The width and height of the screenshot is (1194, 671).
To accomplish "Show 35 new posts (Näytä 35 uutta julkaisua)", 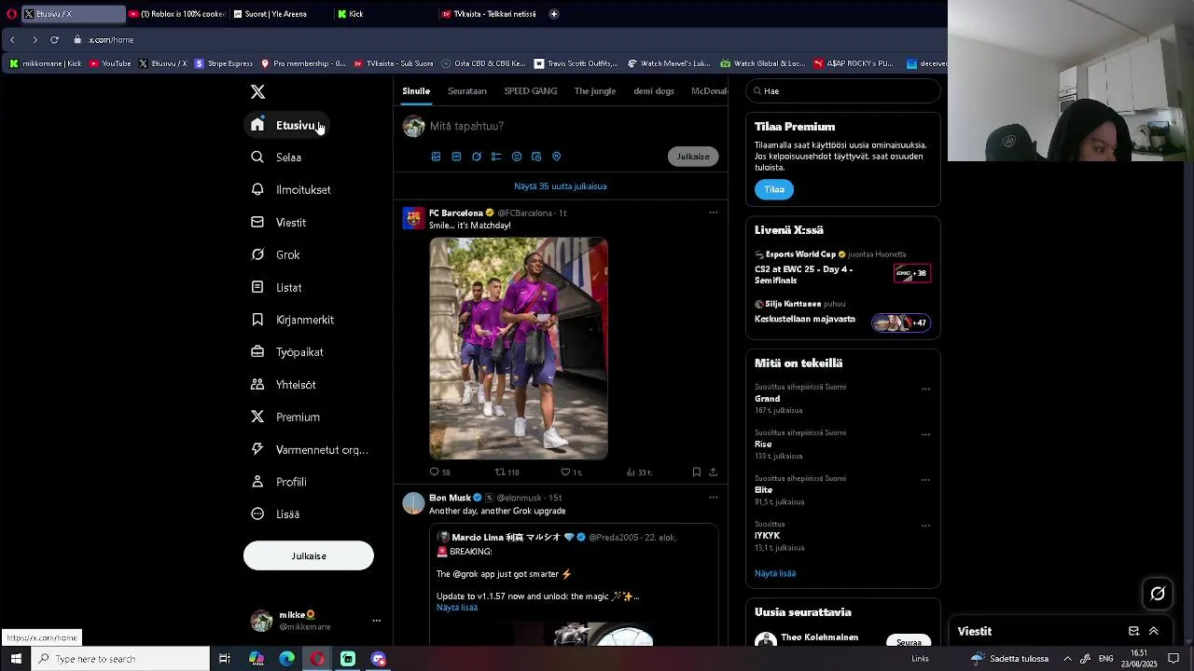I will coord(561,186).
